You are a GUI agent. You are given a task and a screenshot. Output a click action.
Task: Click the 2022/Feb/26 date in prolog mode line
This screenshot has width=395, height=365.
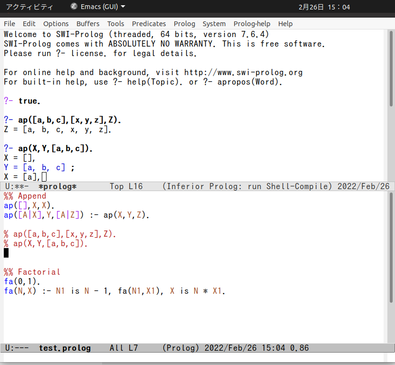point(364,186)
